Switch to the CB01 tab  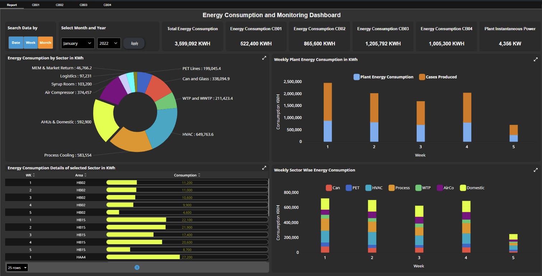pos(36,5)
